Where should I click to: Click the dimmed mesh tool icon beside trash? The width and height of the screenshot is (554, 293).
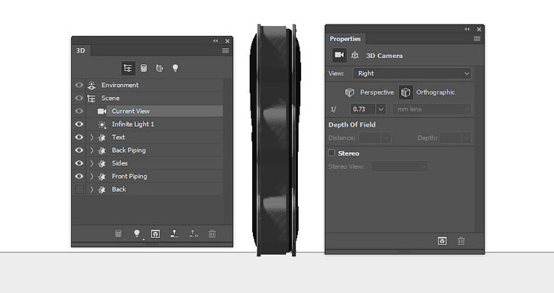pyautogui.click(x=193, y=233)
